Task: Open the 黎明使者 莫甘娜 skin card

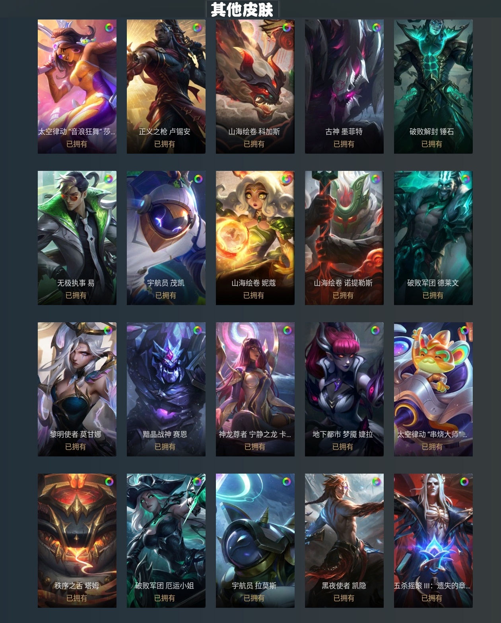Action: pos(77,389)
